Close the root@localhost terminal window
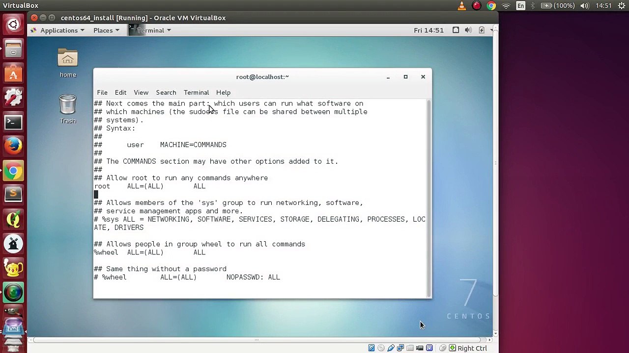 [423, 77]
